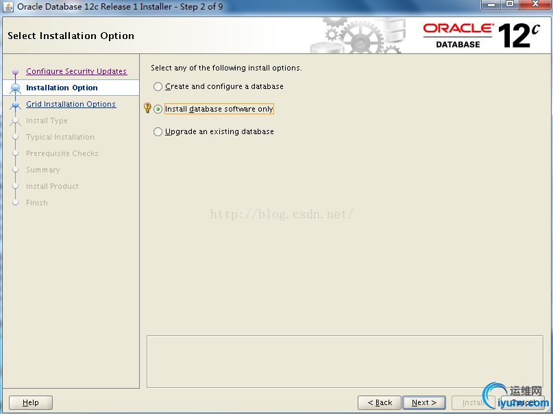Click the lightbulb hint icon beside install option
Image resolution: width=553 pixels, height=414 pixels.
pyautogui.click(x=148, y=108)
